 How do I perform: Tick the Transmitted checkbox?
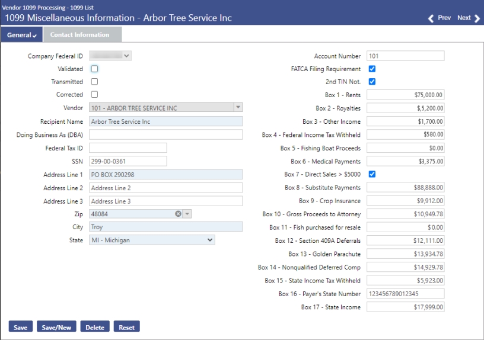94,82
